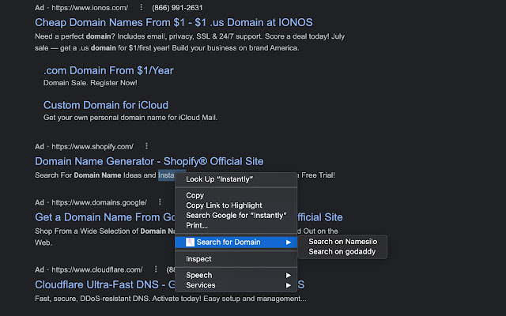Click the https://www.ionos.com/ URL text
This screenshot has height=316, width=506.
[x=89, y=7]
